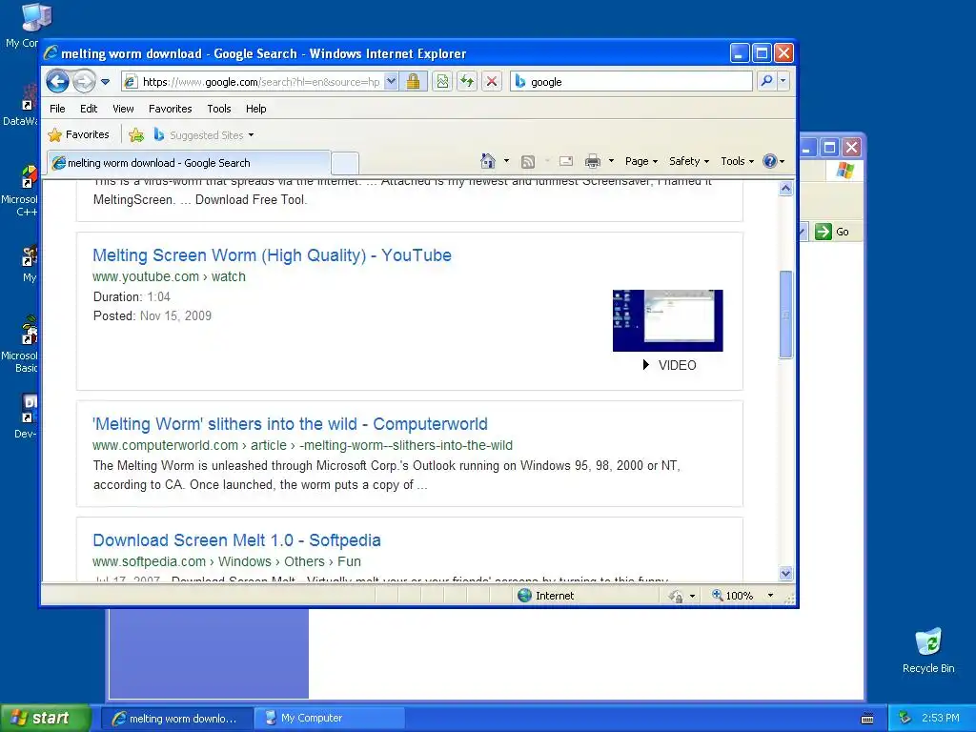Click the Stop loading red X icon
The height and width of the screenshot is (732, 976).
[492, 82]
